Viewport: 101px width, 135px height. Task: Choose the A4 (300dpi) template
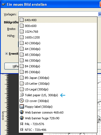(58, 49)
